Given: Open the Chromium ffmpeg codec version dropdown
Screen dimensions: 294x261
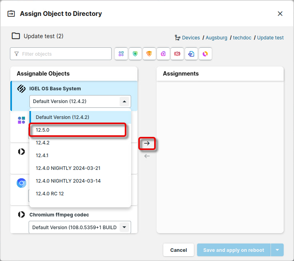Looking at the screenshot, I should point(124,227).
